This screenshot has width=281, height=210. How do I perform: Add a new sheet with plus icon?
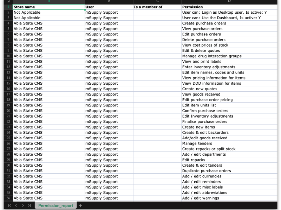tap(80, 206)
